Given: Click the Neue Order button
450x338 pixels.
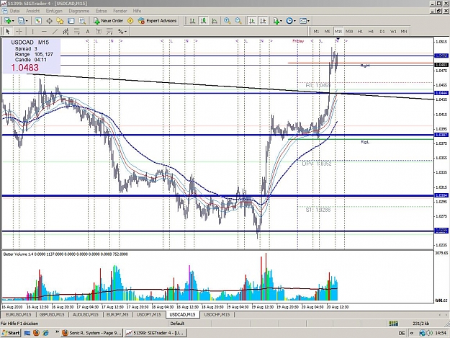Looking at the screenshot, I should (109, 21).
